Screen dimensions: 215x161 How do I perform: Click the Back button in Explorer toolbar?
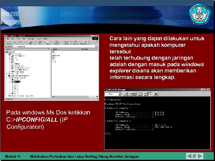point(9,43)
